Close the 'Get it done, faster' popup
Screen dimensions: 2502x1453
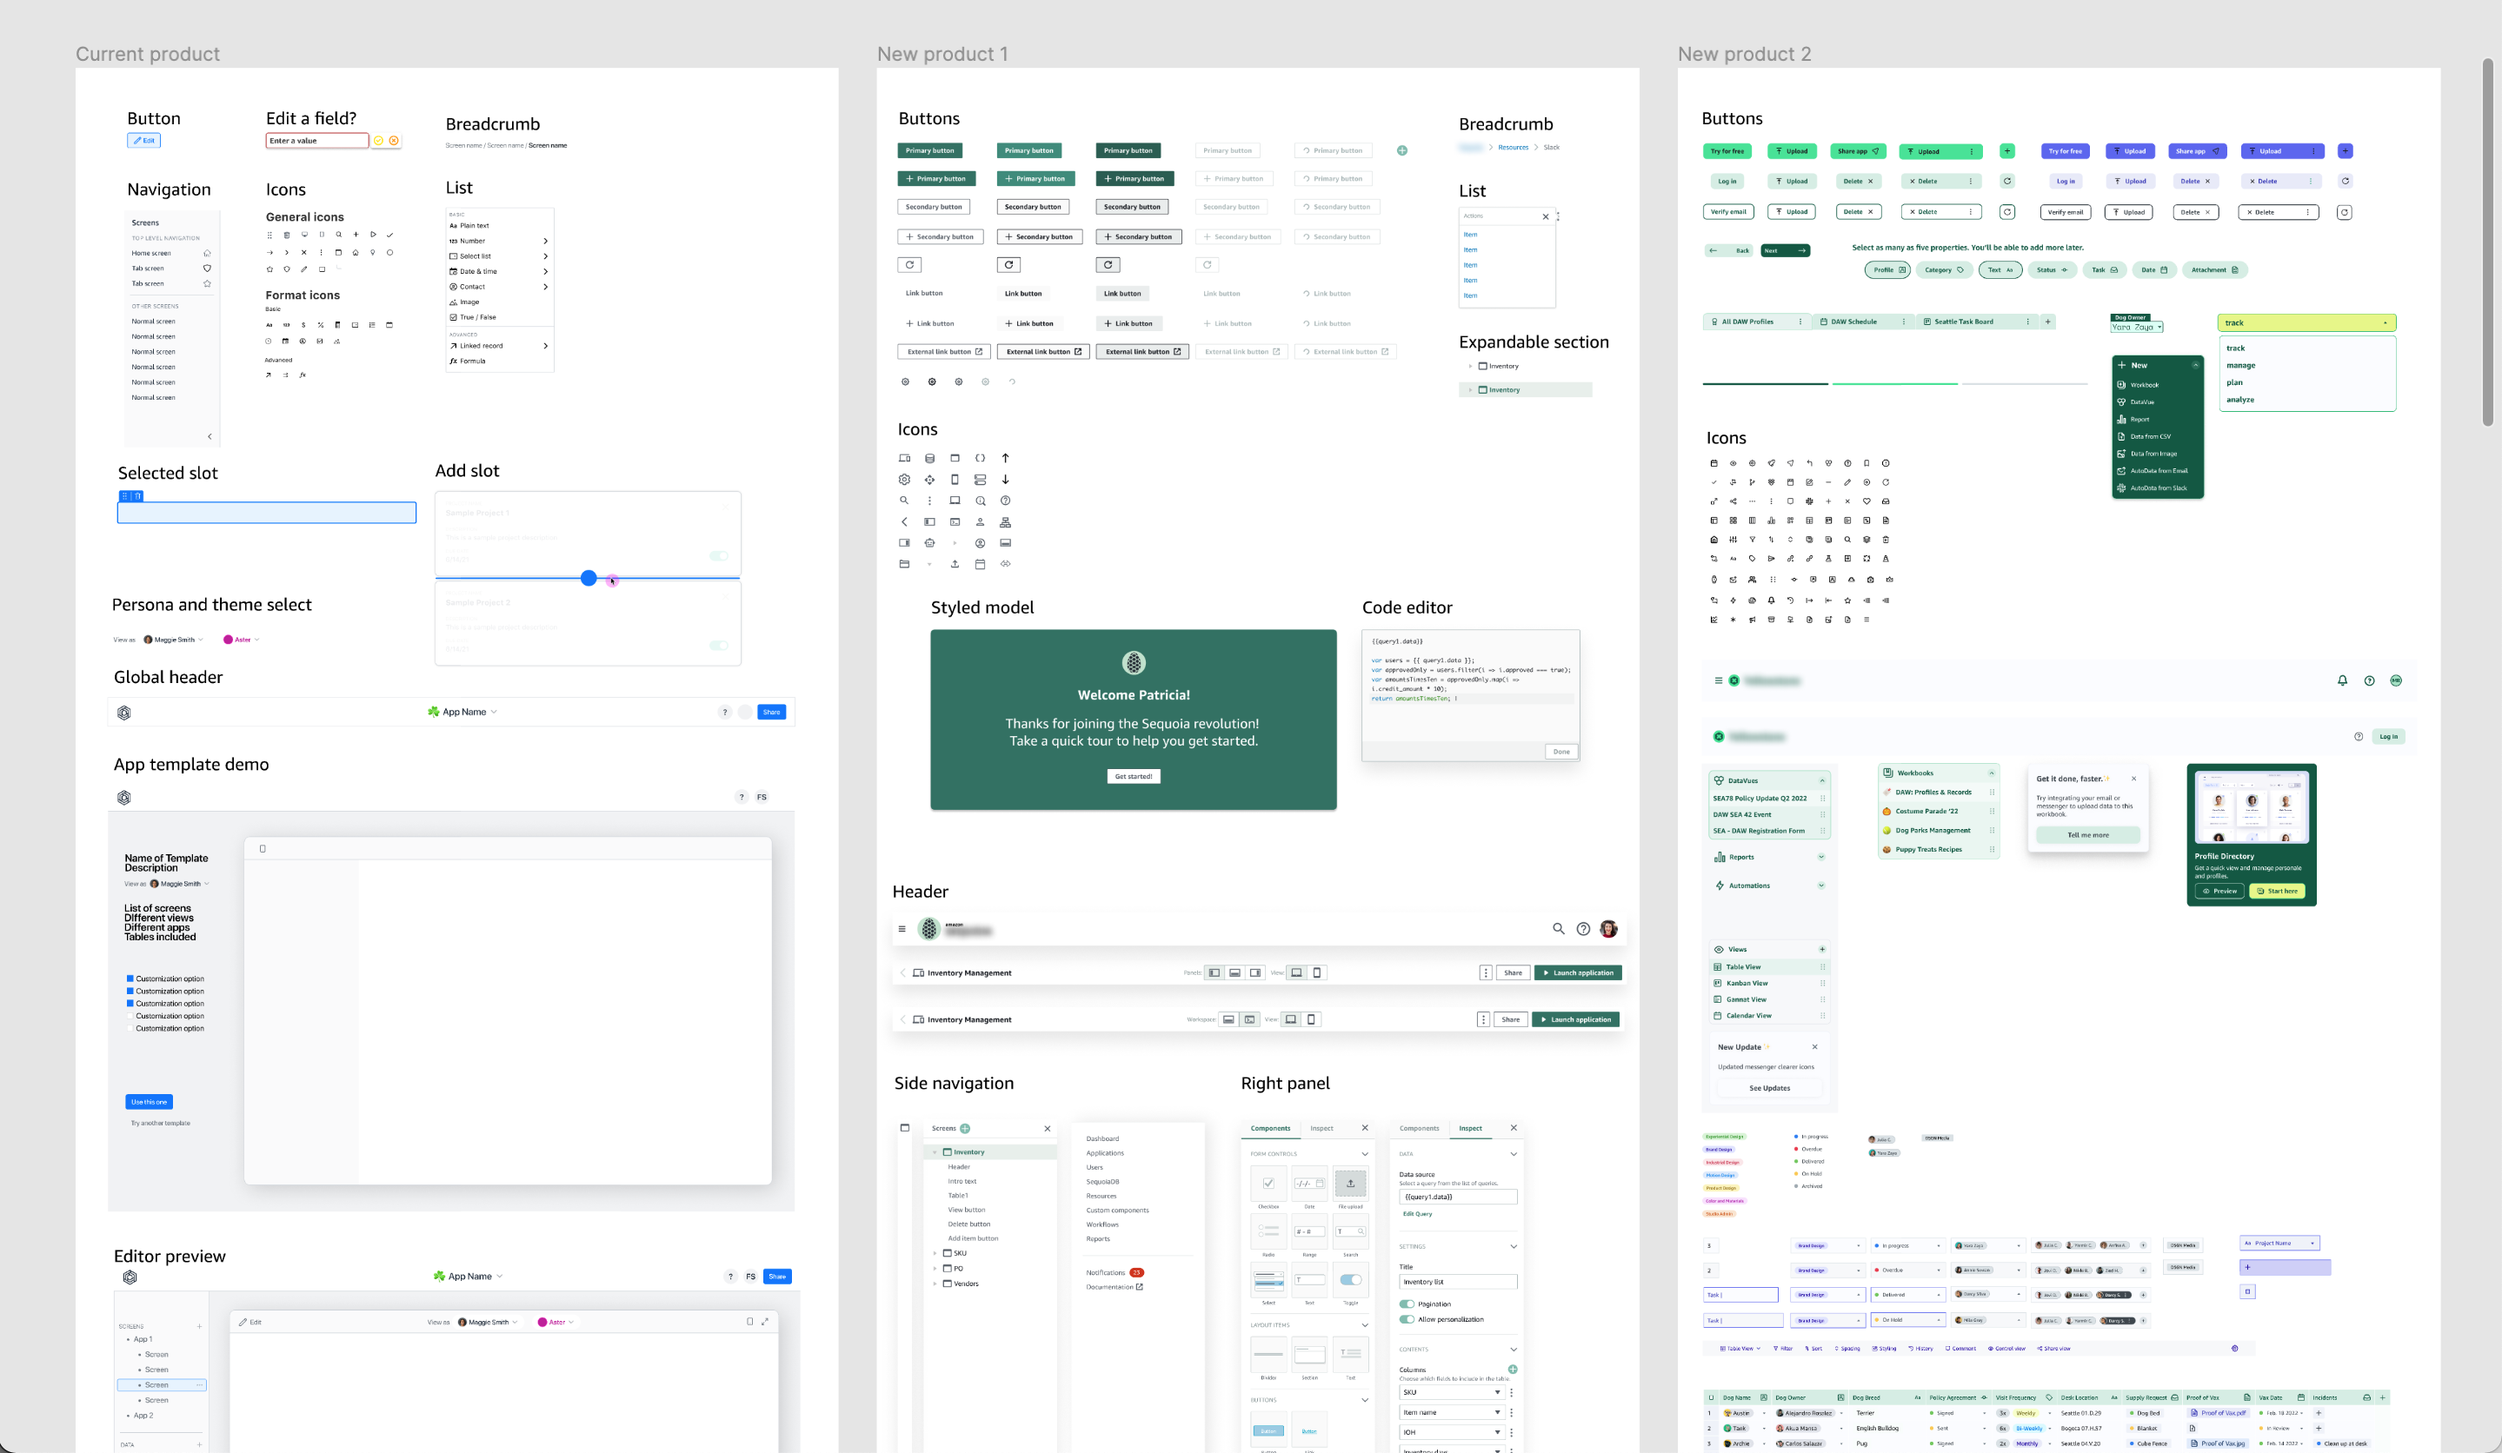tap(2133, 780)
